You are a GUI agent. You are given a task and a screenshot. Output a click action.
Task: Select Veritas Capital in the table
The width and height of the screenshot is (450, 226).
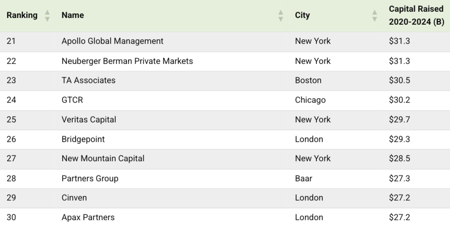click(x=89, y=119)
